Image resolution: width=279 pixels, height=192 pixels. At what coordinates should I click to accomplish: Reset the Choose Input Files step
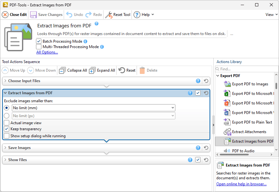coord(206,81)
